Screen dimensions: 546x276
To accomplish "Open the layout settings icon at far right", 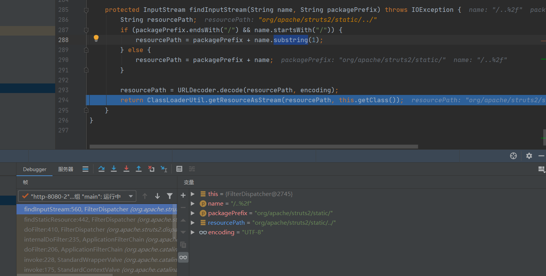I will click(542, 169).
